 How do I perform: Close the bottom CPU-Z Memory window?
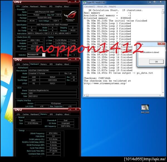tap(76, 109)
